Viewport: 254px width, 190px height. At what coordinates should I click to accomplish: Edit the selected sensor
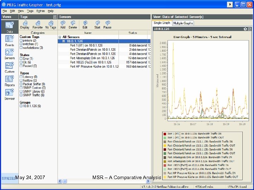[85, 25]
